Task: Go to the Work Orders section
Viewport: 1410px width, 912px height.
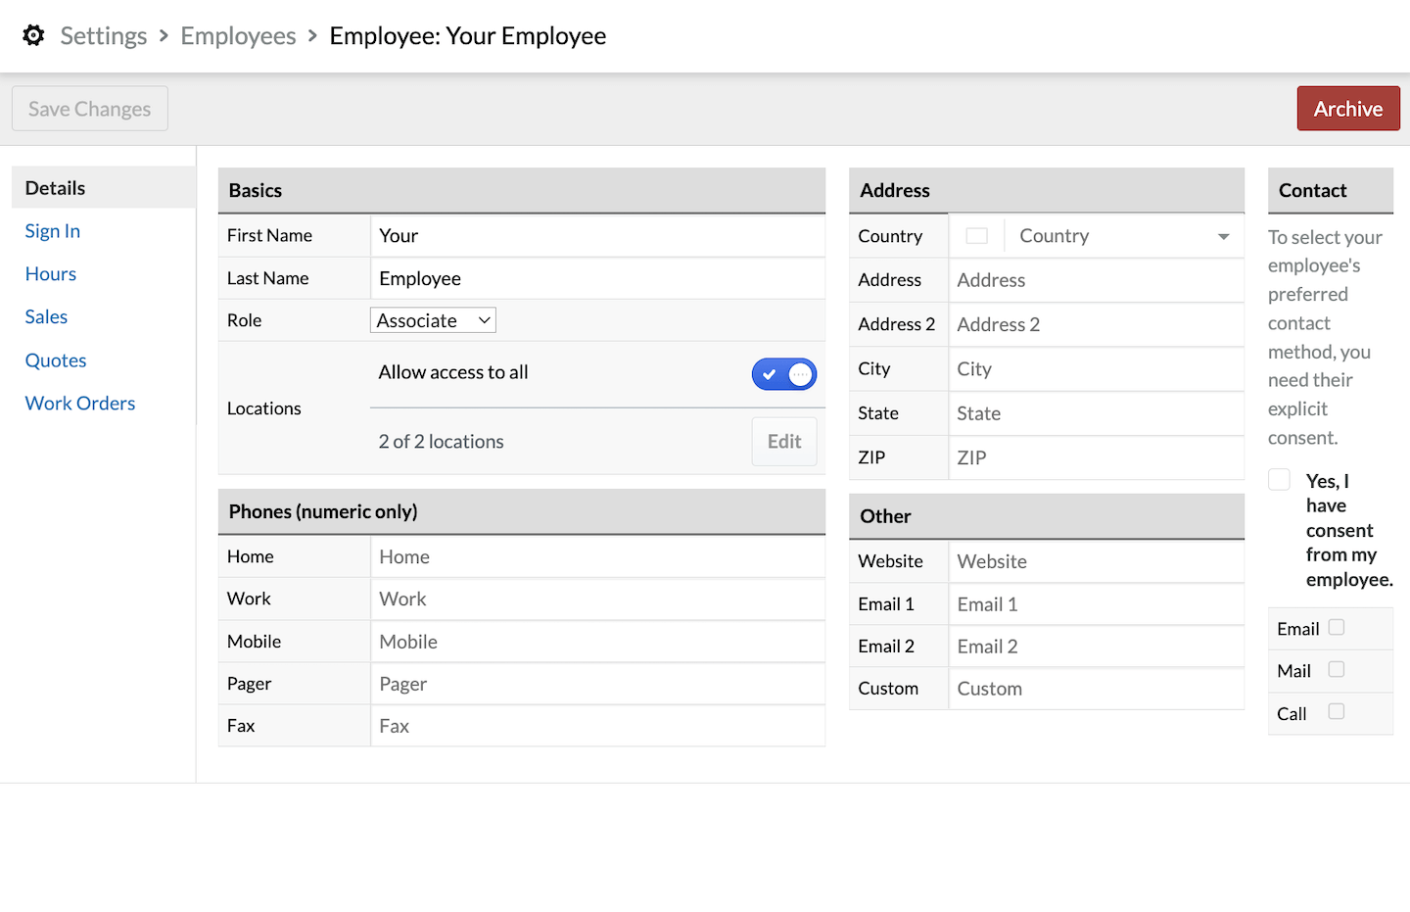Action: tap(80, 404)
